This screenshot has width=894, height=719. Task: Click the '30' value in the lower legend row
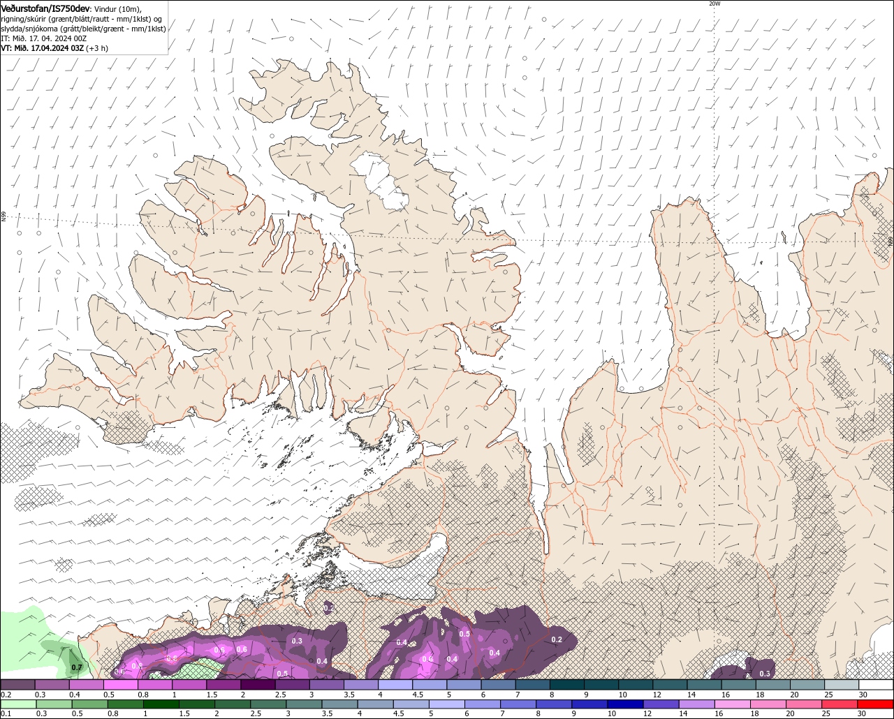coord(863,713)
